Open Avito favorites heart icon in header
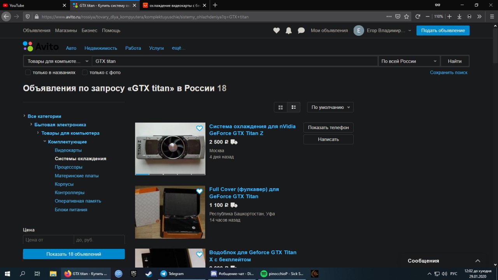 (x=276, y=30)
